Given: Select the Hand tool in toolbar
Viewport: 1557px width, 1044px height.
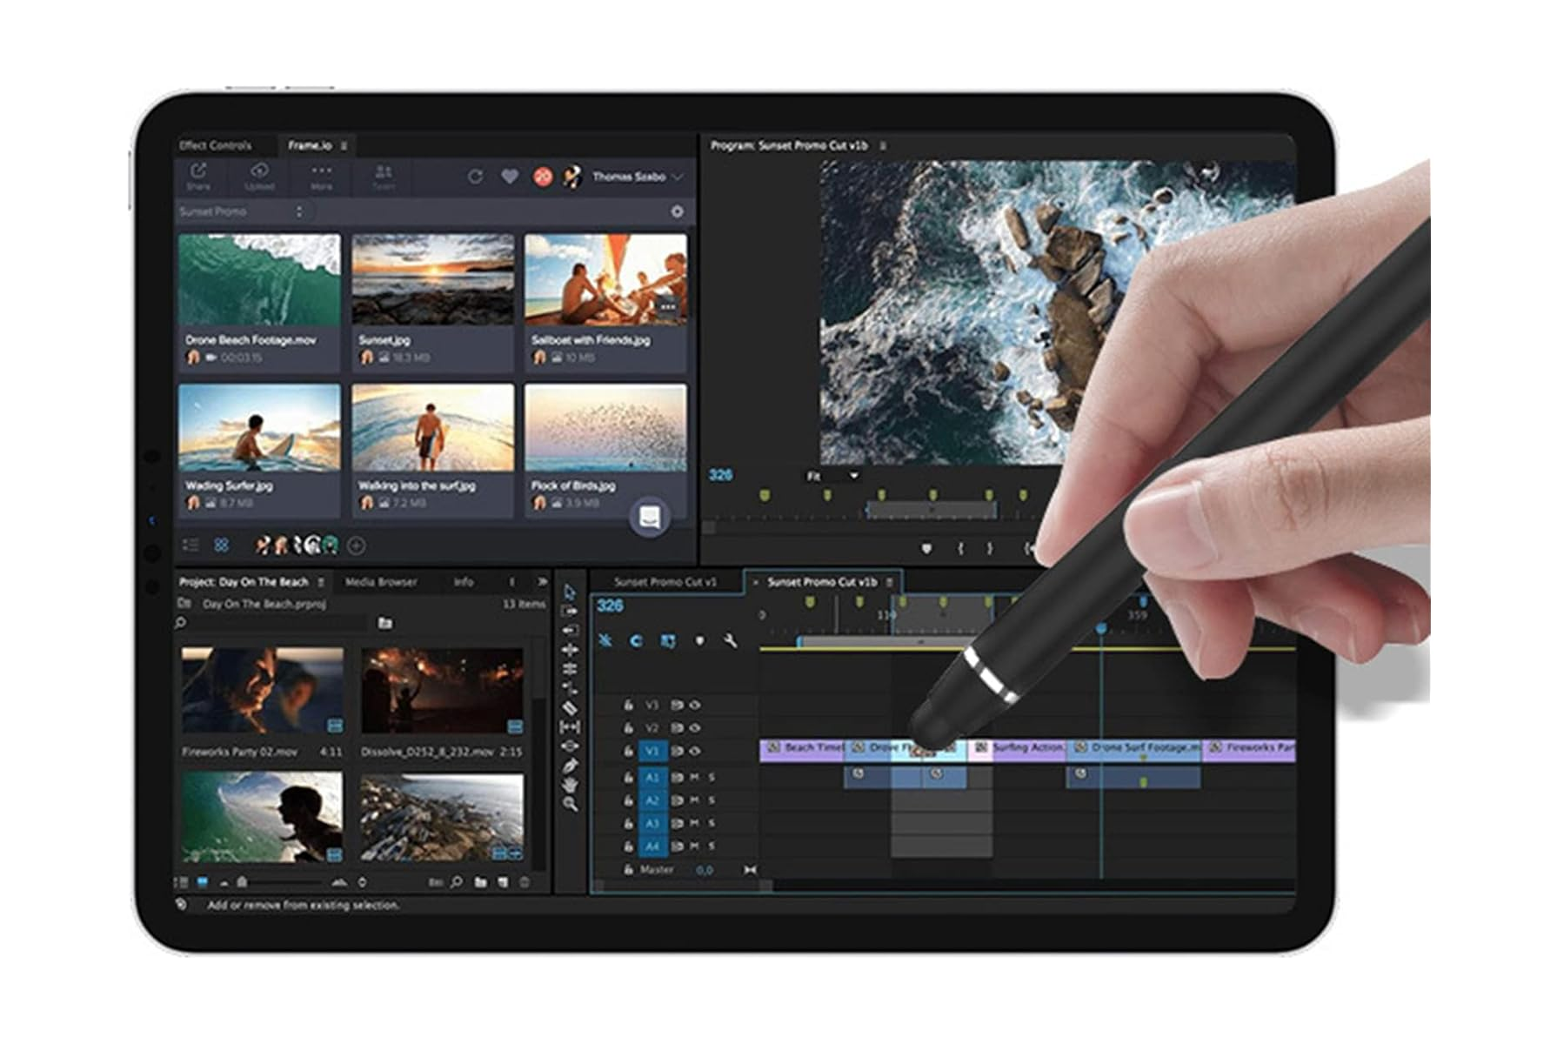Looking at the screenshot, I should coord(570,785).
